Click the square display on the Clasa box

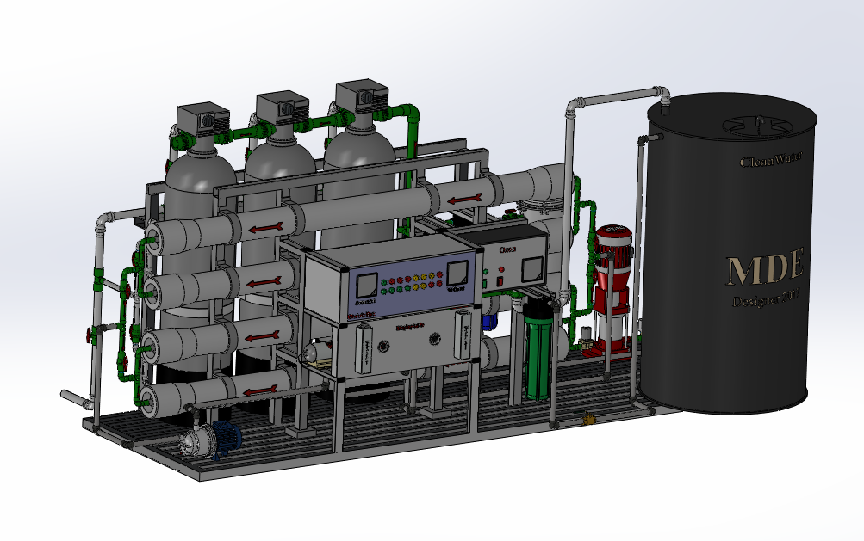[532, 270]
